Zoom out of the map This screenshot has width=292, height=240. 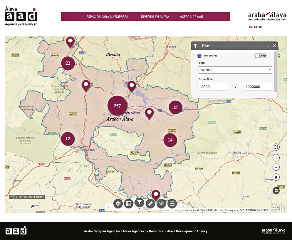click(x=276, y=167)
